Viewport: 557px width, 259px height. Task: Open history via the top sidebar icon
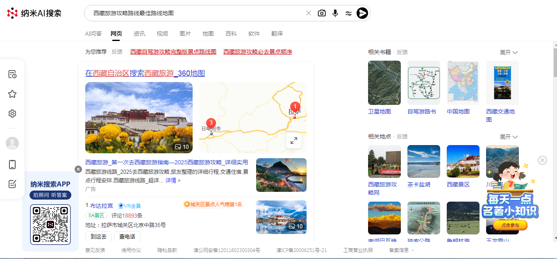click(x=12, y=74)
